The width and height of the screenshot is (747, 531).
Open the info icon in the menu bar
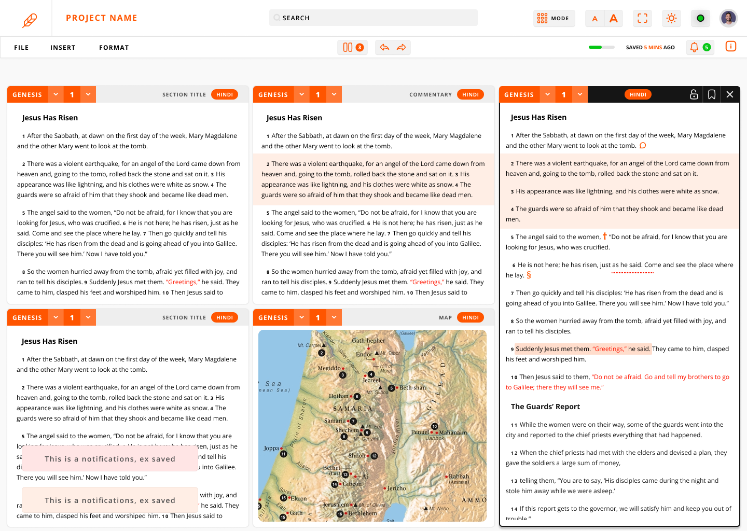[730, 46]
